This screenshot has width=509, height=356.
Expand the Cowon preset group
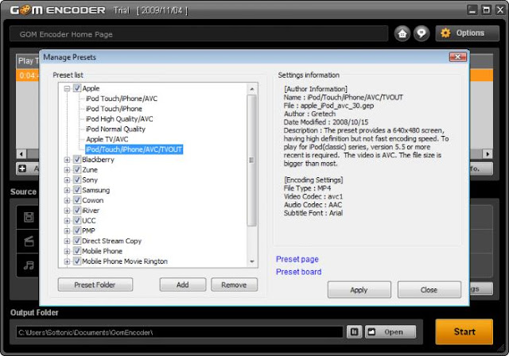pos(67,200)
